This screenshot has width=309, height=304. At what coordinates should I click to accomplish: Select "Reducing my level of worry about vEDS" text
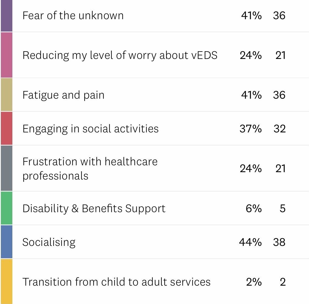coord(120,55)
